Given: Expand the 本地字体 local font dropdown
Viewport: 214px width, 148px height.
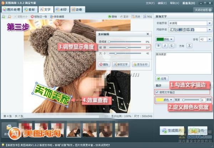Looking at the screenshot, I should pyautogui.click(x=209, y=23).
